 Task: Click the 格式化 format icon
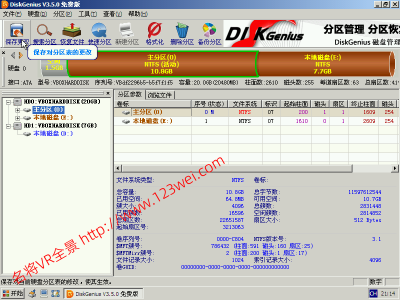[x=154, y=33]
